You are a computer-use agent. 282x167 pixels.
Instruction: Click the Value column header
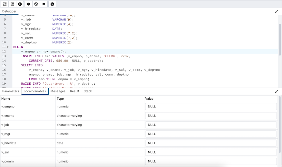149,99
